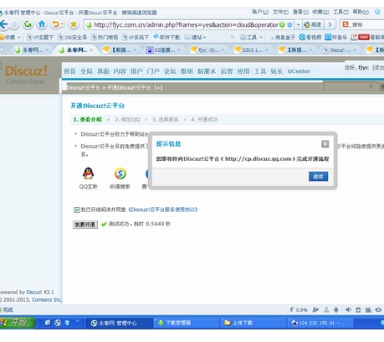Screen dimensions: 384x342
Task: Open the Comsenz Inc. footer link
Action: tap(47, 299)
